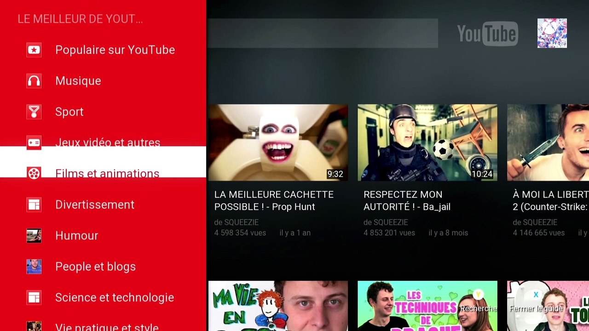Click the 10:24 duration badge
Screen dimensions: 589x331
point(482,174)
